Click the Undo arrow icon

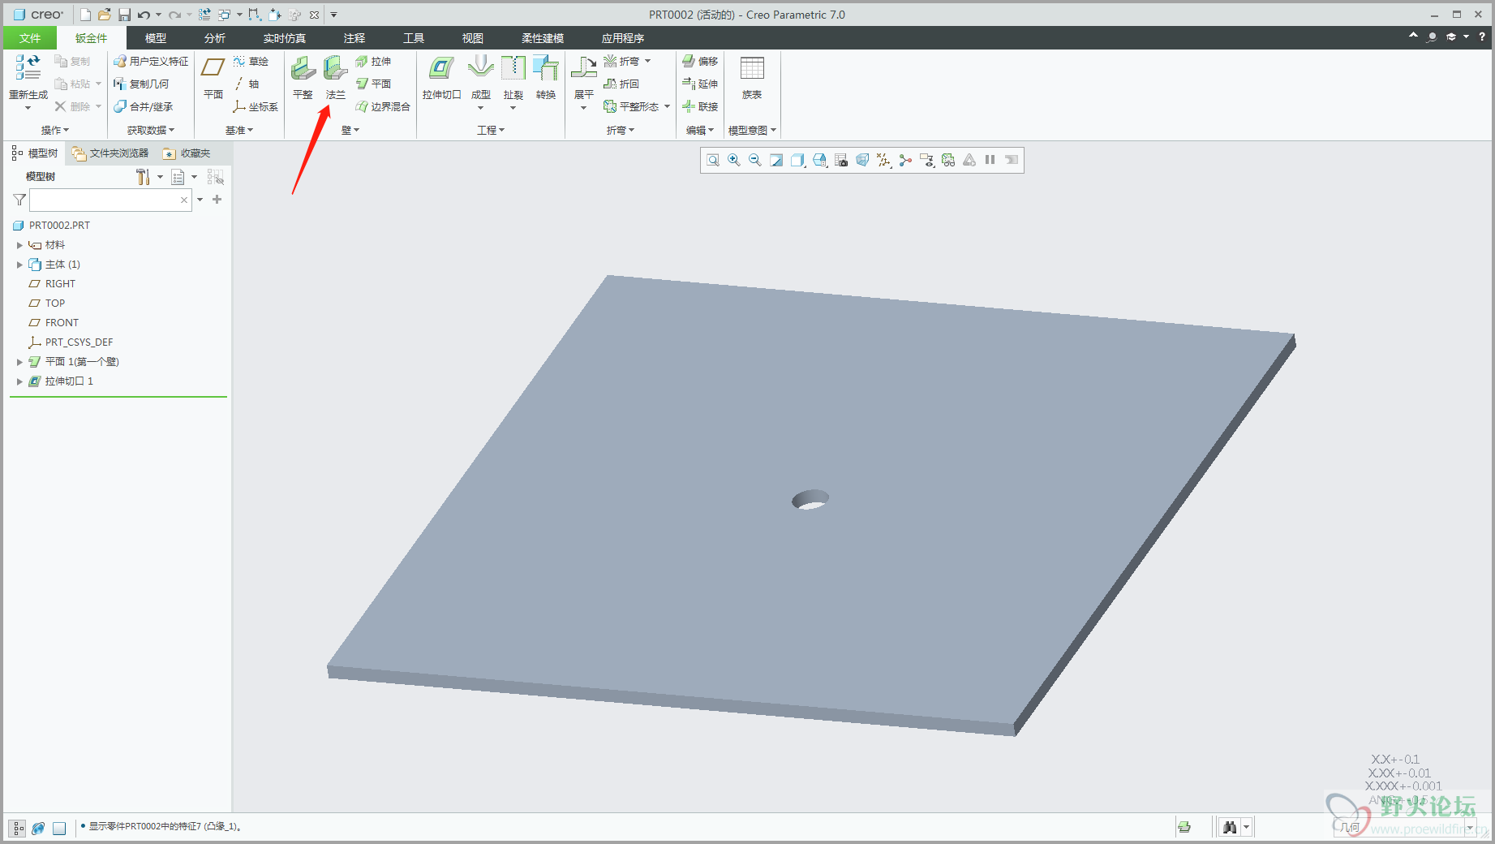tap(144, 15)
